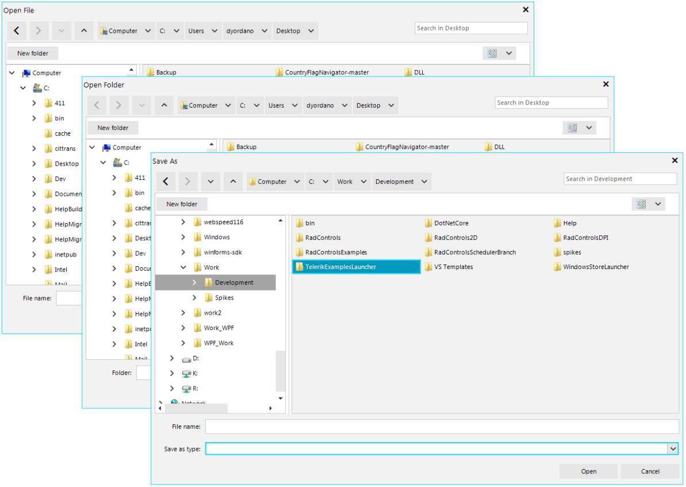
Task: Click the Cancel button
Action: click(x=650, y=471)
